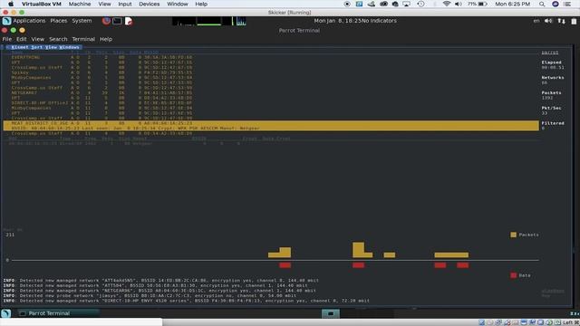Viewport: 580px width, 326px height.
Task: Open the Apple menu
Action: coord(11,4)
